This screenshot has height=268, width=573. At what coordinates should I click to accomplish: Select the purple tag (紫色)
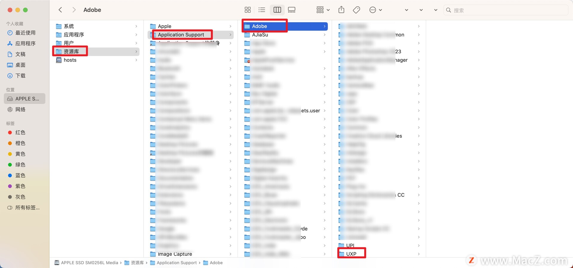pyautogui.click(x=25, y=186)
